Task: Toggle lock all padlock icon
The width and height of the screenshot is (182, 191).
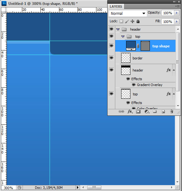Action: coord(138,21)
